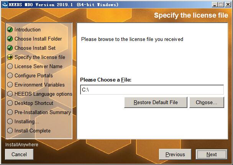The width and height of the screenshot is (233, 165).
Task: Cancel the HEEDS installation
Action: pyautogui.click(x=19, y=154)
